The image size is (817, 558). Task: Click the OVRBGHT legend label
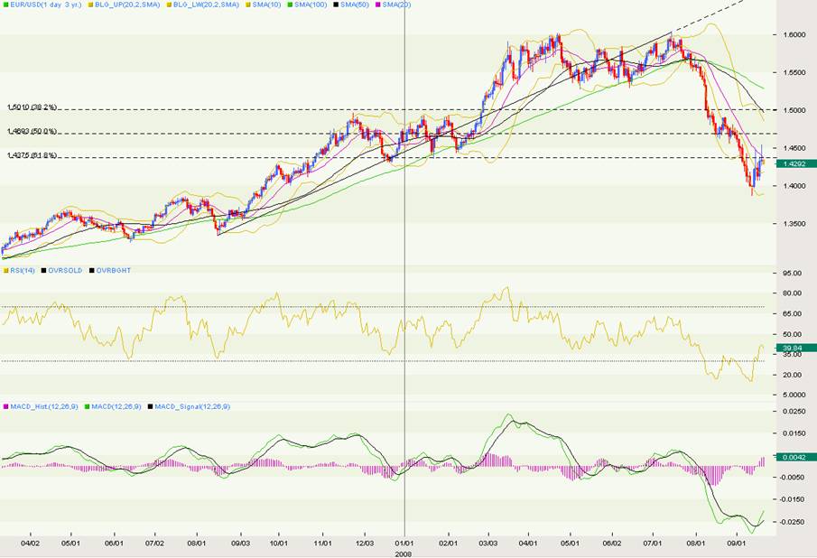(112, 269)
